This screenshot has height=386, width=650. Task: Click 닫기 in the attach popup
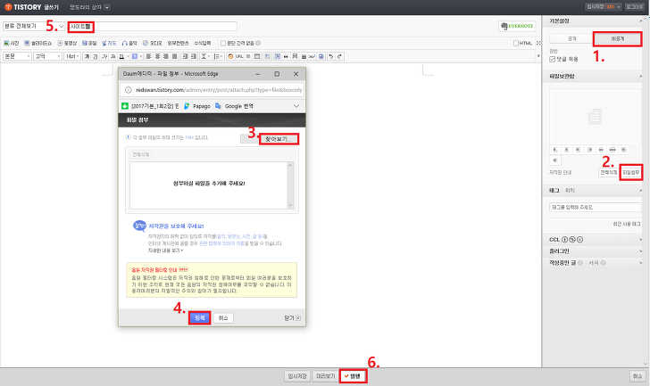292,317
